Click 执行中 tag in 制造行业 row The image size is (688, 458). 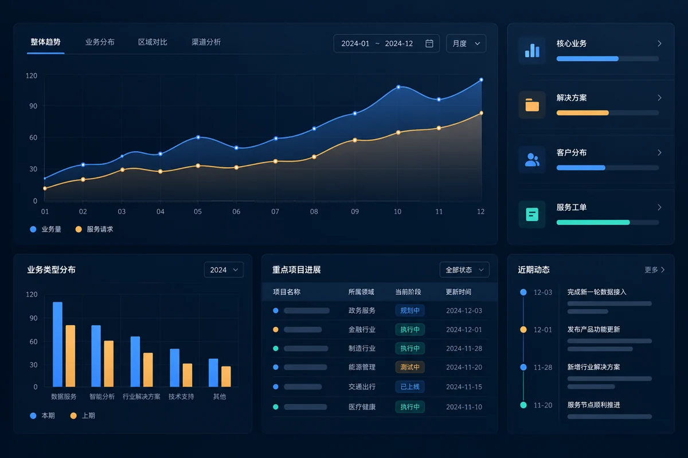410,349
